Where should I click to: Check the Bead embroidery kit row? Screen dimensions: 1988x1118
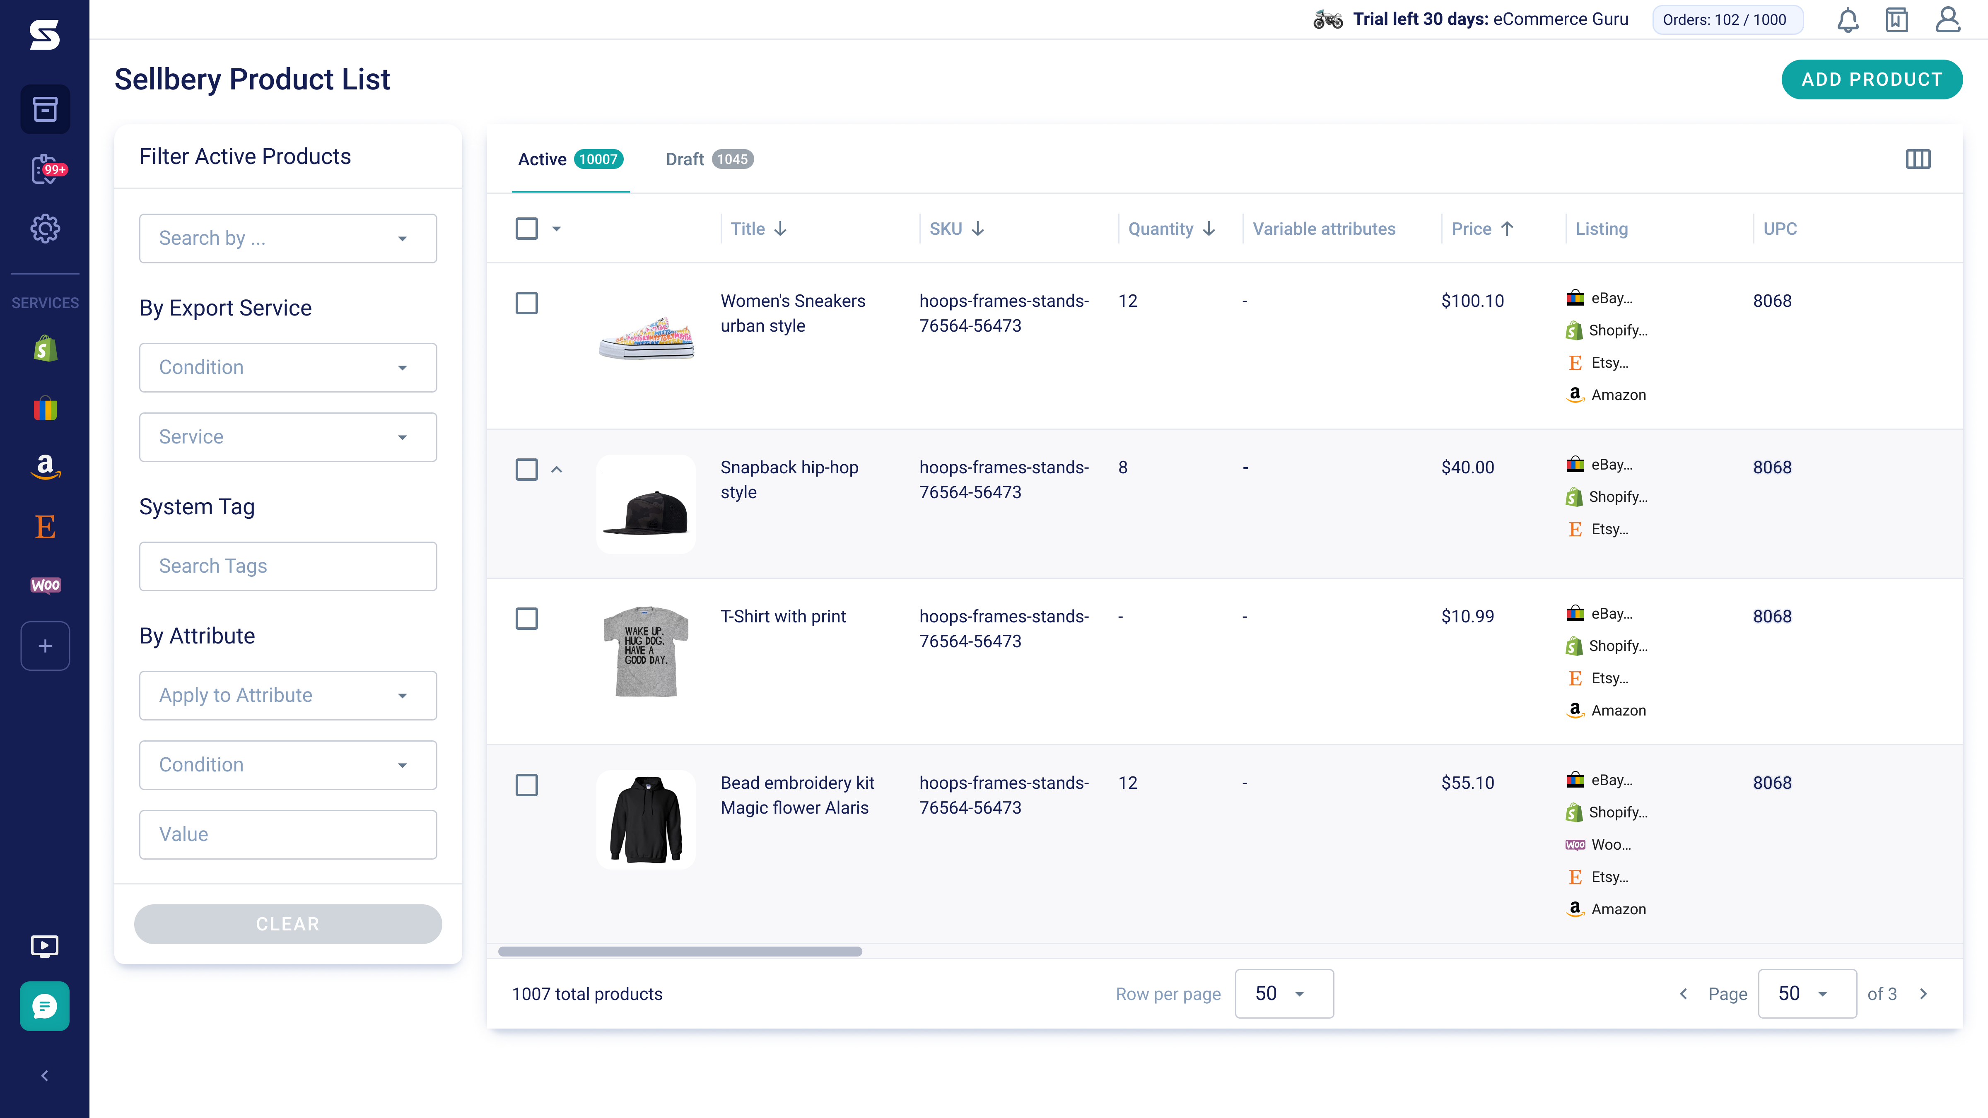click(x=528, y=785)
